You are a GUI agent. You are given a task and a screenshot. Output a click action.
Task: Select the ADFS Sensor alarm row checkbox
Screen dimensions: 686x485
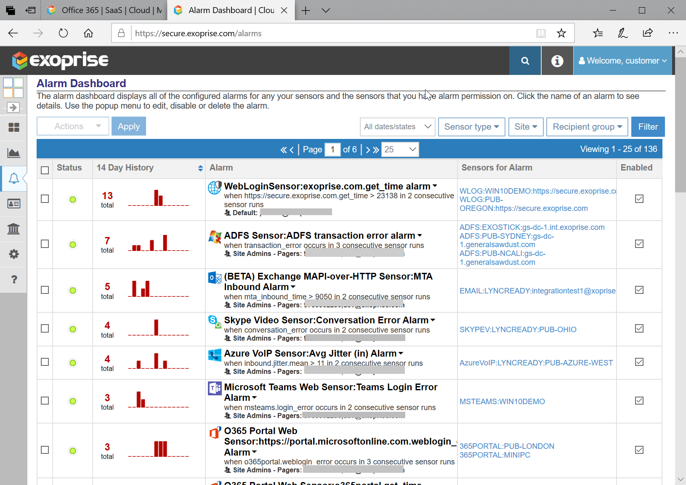[x=45, y=244]
